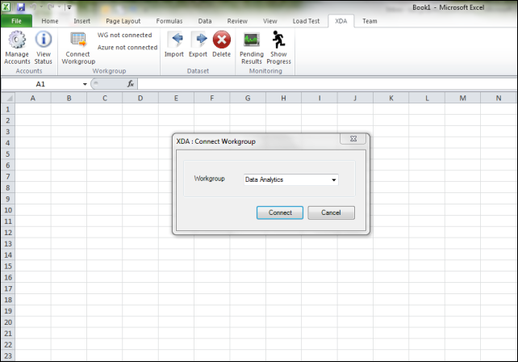This screenshot has width=518, height=362.
Task: Switch to the Home ribbon tab
Action: pos(50,21)
